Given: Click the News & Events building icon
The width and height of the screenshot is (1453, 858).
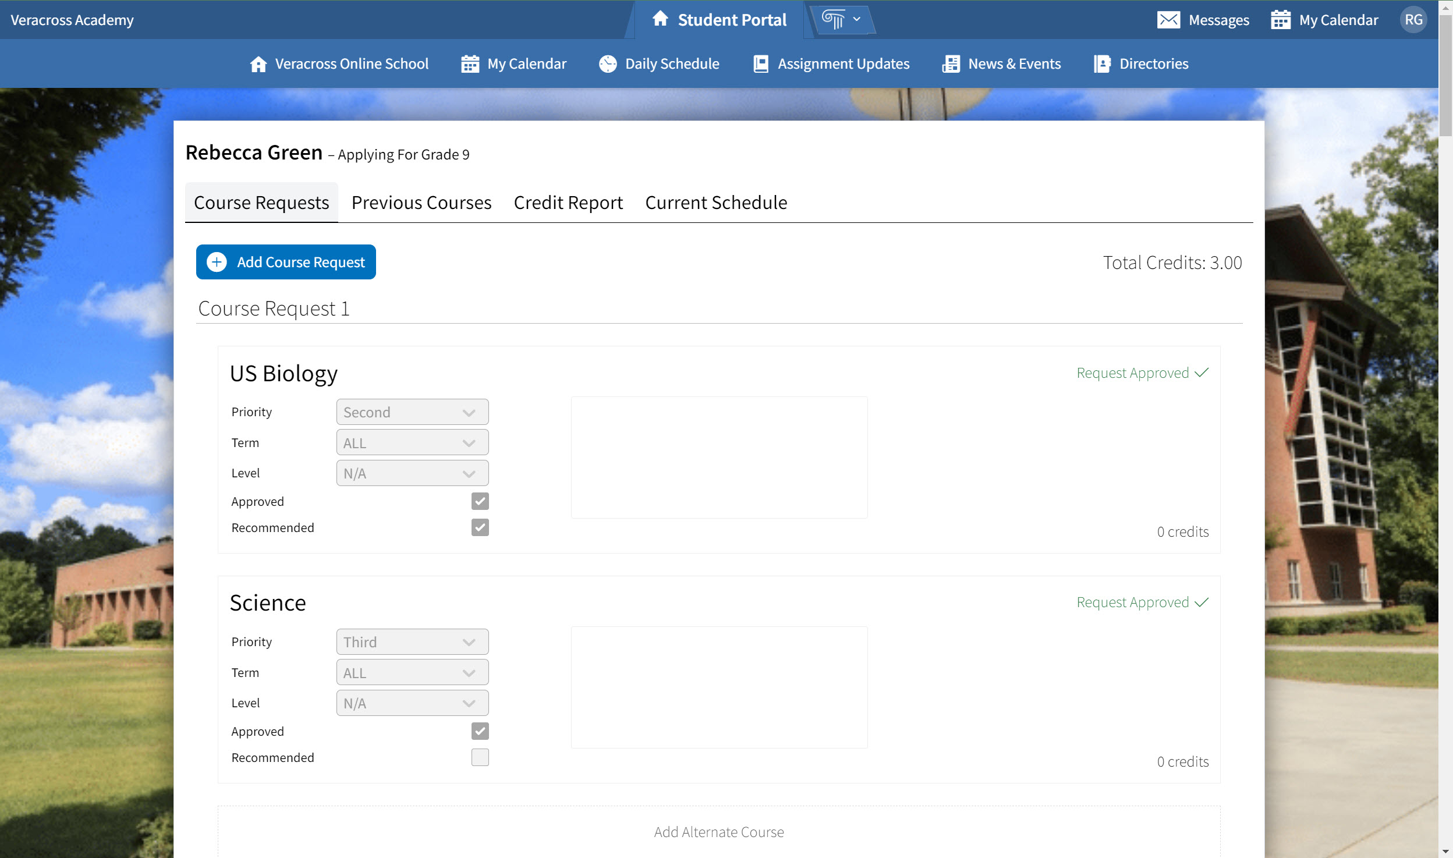Looking at the screenshot, I should click(x=951, y=64).
